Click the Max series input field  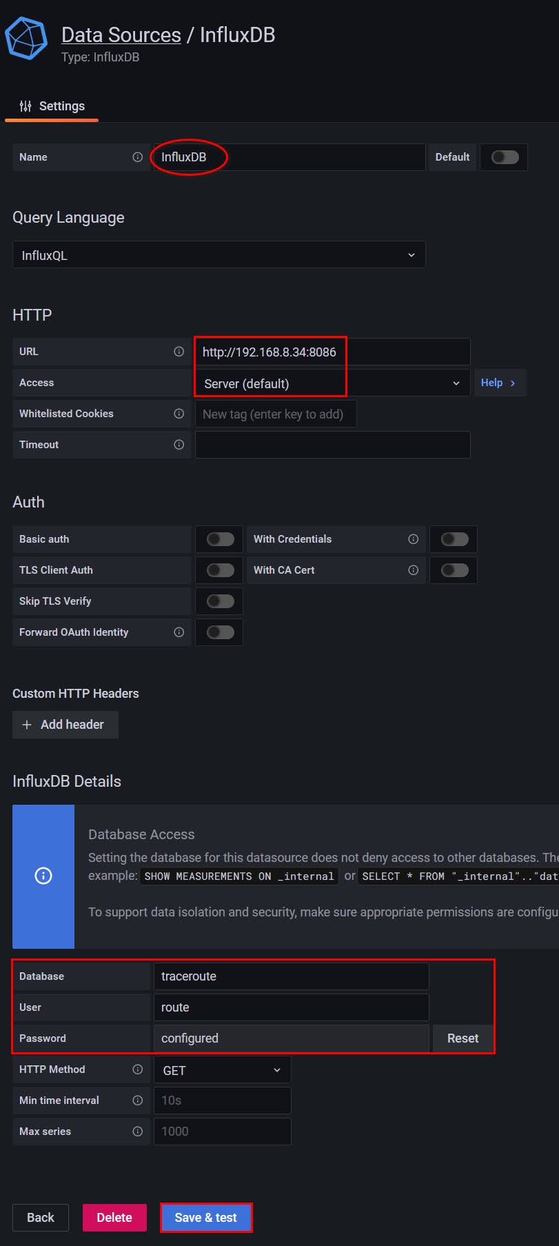coord(222,1132)
